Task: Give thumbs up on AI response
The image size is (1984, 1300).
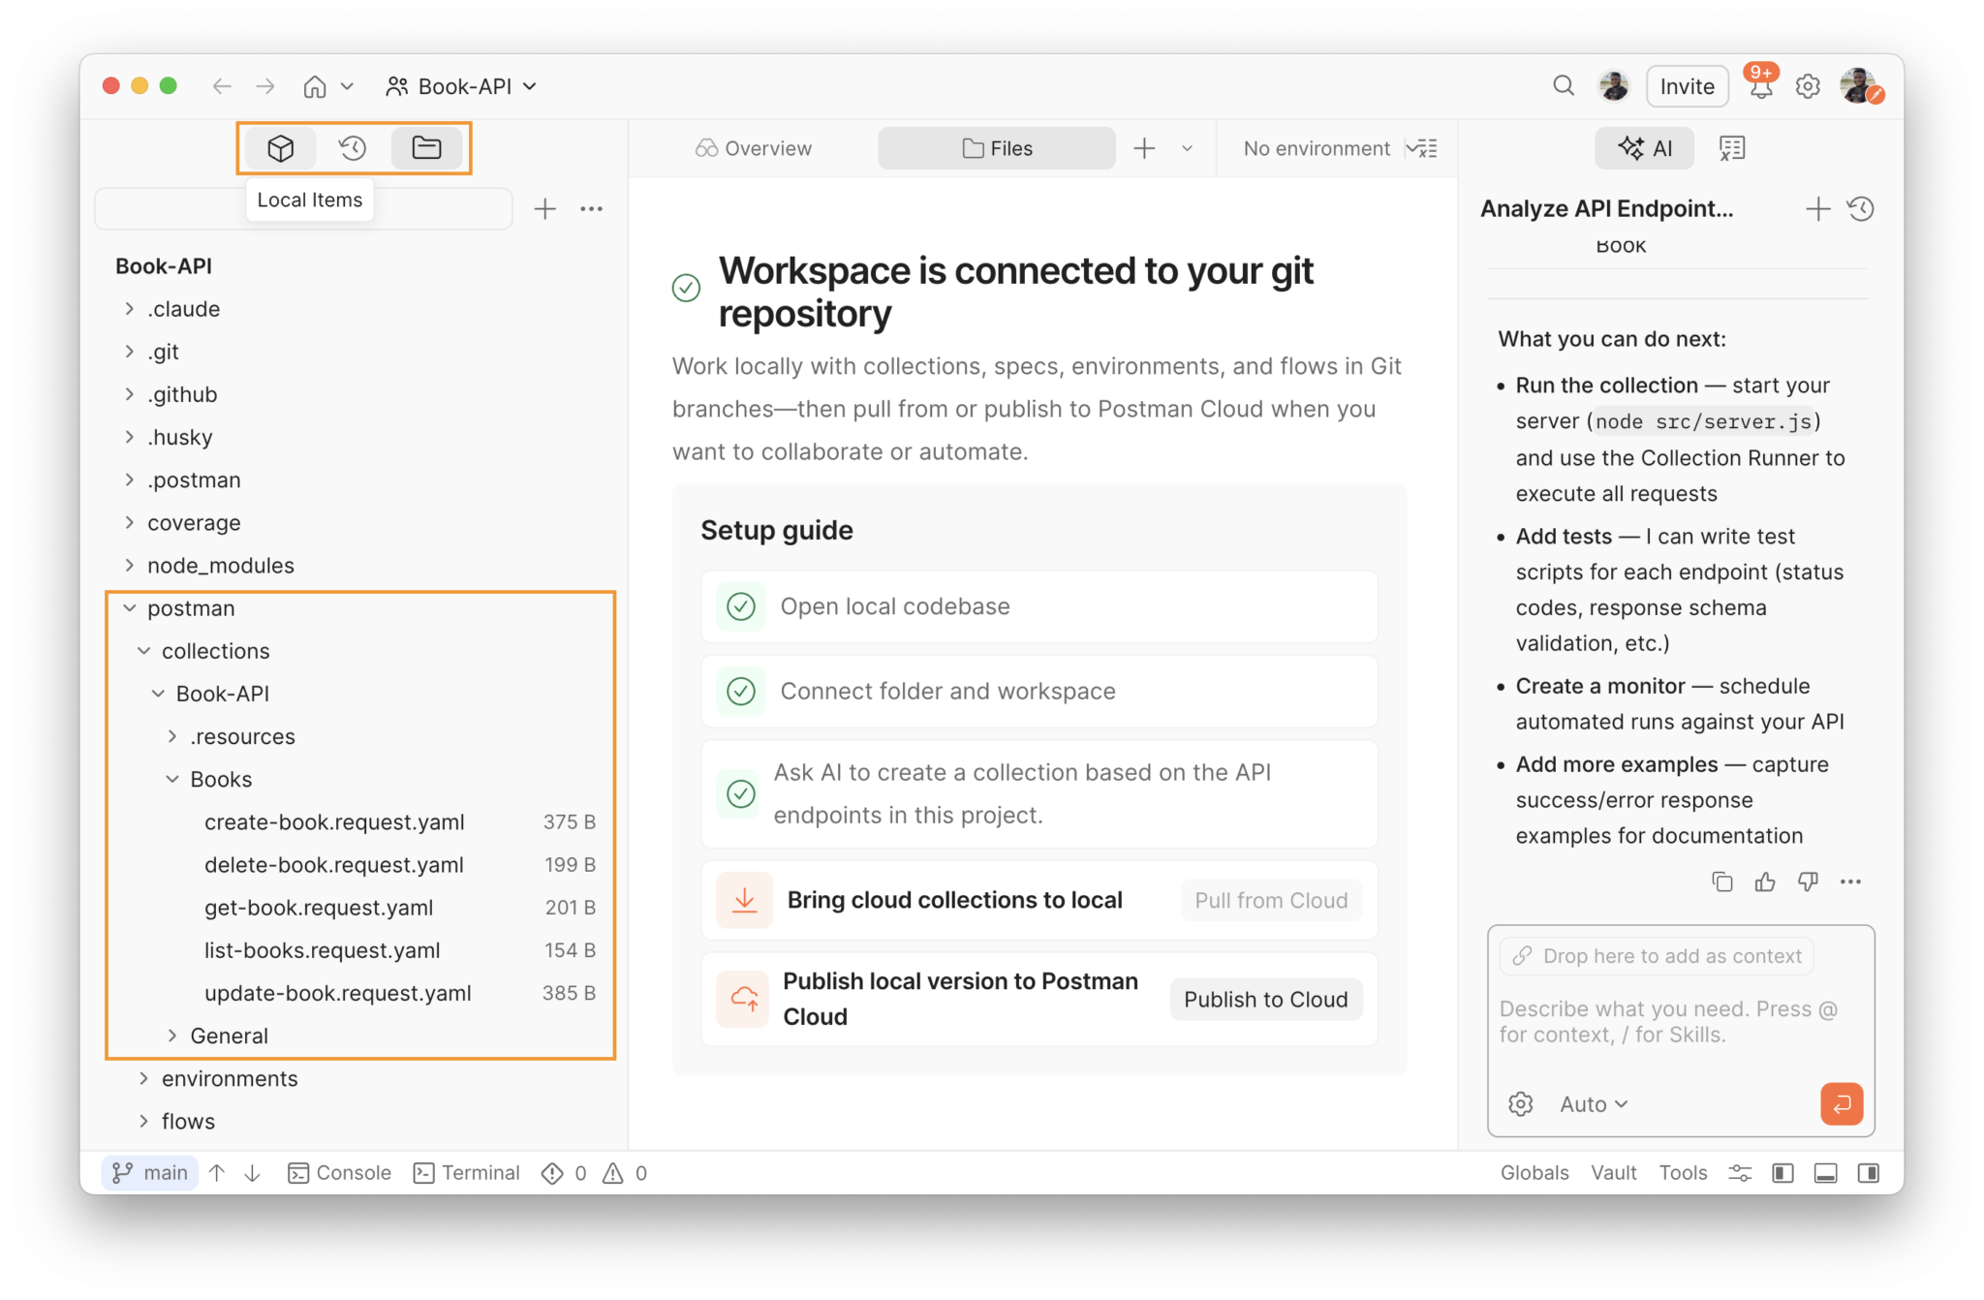Action: click(1764, 882)
